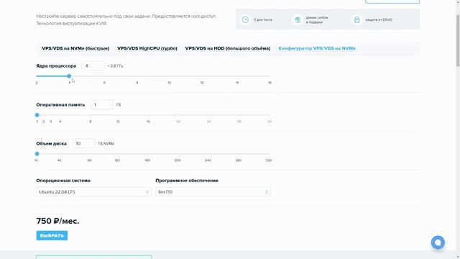
Task: Set disk size to the 80 tick mark
Action: click(89, 160)
